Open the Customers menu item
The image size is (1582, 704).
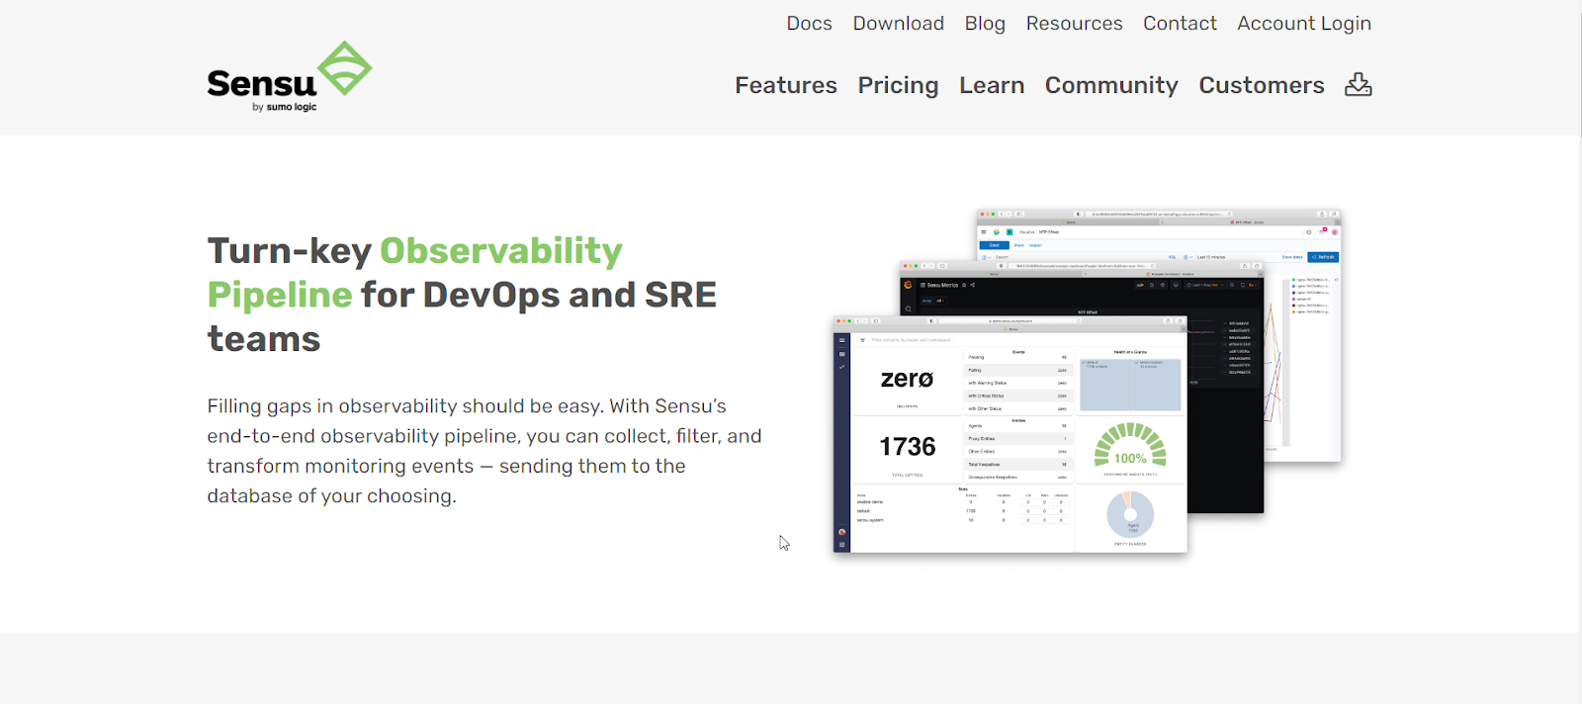[1262, 85]
